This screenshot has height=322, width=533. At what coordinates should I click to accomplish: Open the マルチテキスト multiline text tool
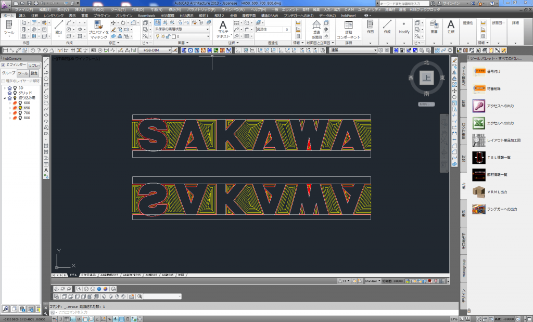(223, 29)
